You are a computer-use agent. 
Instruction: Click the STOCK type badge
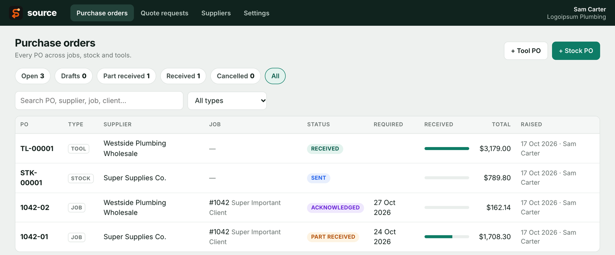click(81, 178)
